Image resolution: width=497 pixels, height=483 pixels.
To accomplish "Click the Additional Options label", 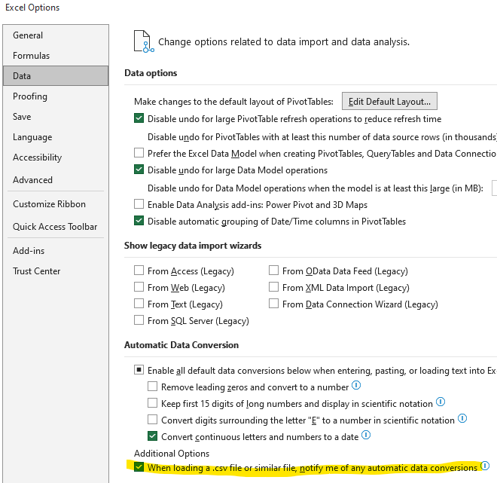I will coord(172,453).
